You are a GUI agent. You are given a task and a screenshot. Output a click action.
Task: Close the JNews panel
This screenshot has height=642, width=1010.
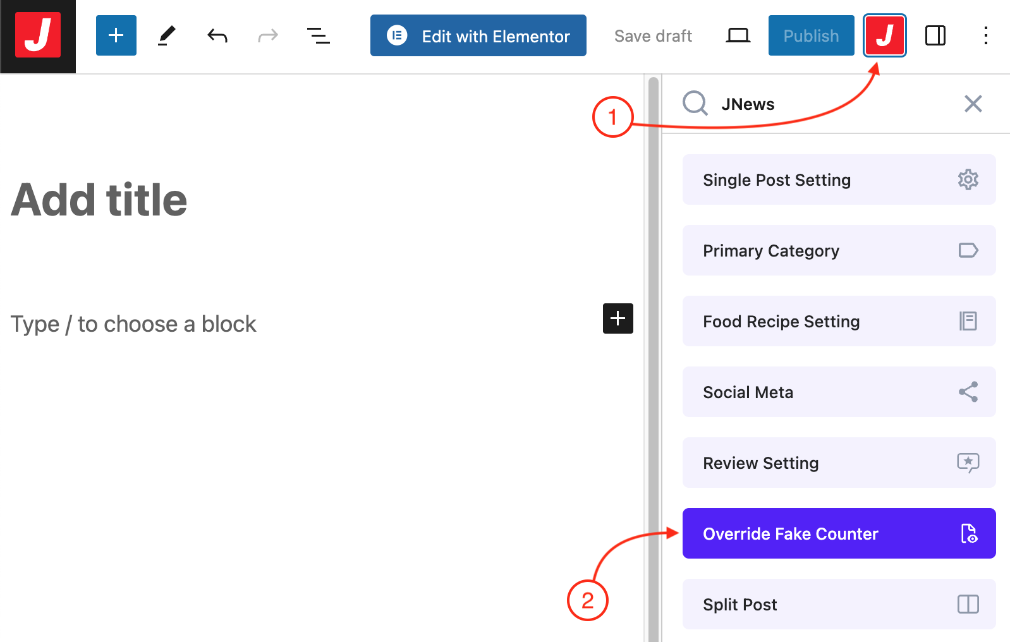[973, 104]
